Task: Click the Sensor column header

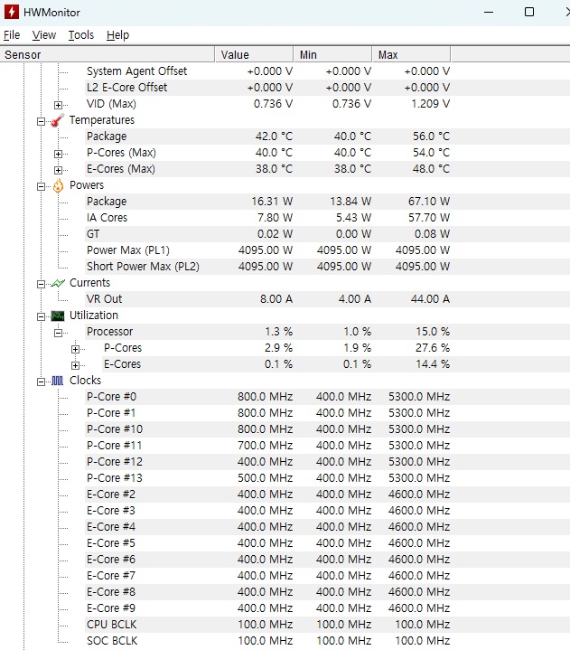Action: [107, 55]
